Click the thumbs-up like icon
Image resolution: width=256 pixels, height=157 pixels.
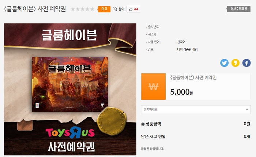(x=131, y=9)
